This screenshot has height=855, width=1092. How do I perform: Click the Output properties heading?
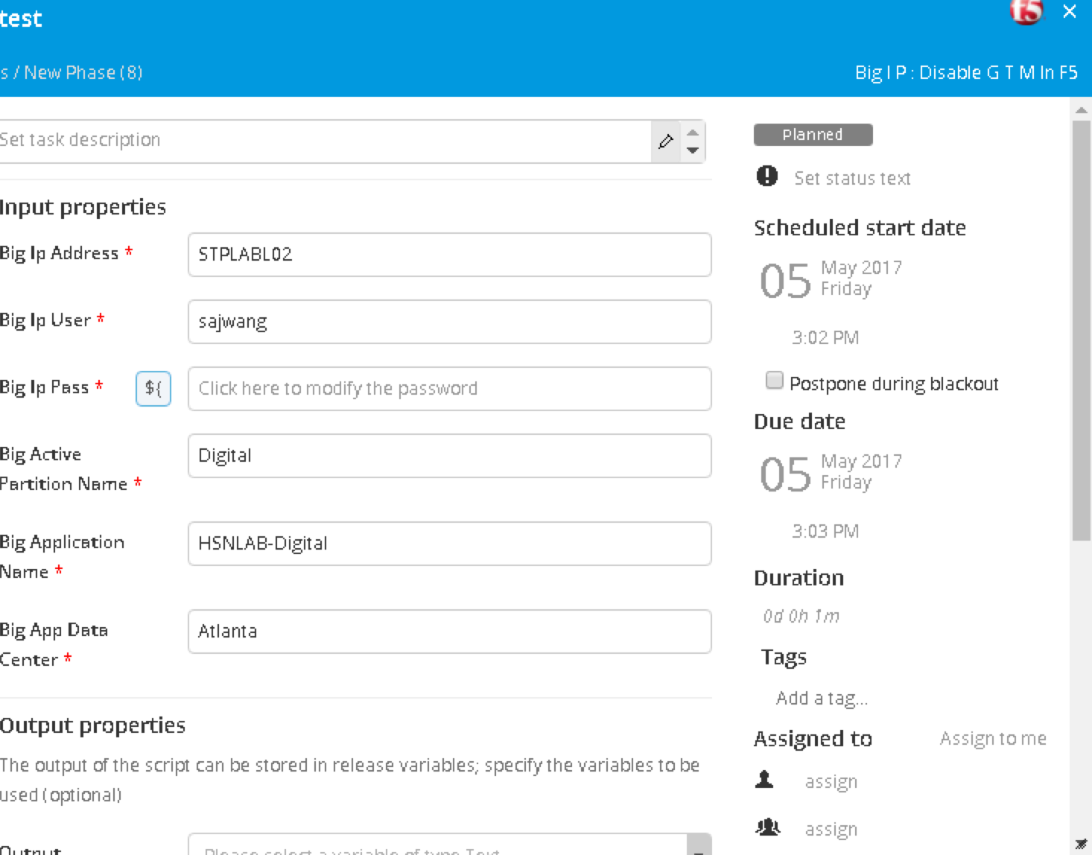click(x=92, y=725)
